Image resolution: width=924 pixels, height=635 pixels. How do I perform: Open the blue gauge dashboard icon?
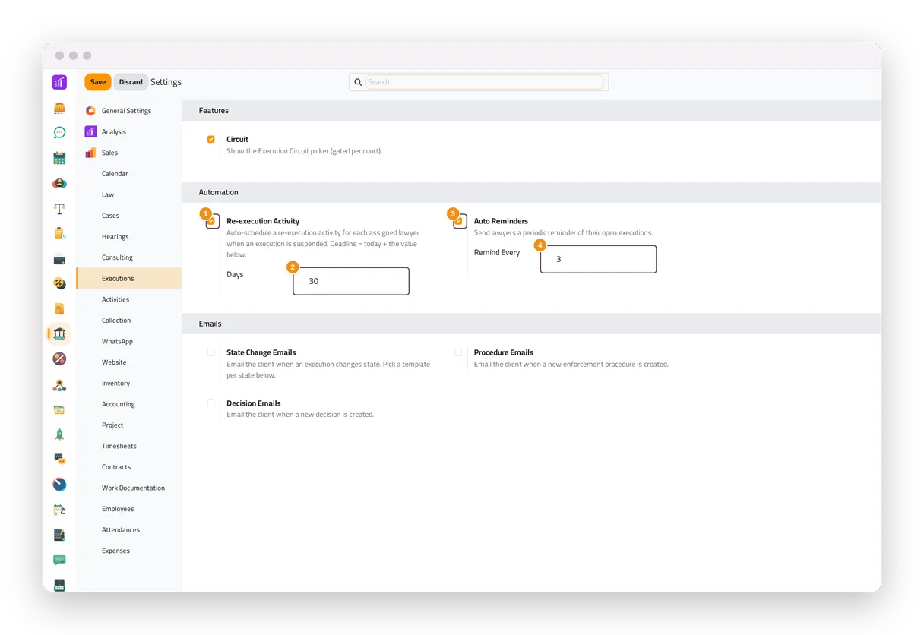59,485
